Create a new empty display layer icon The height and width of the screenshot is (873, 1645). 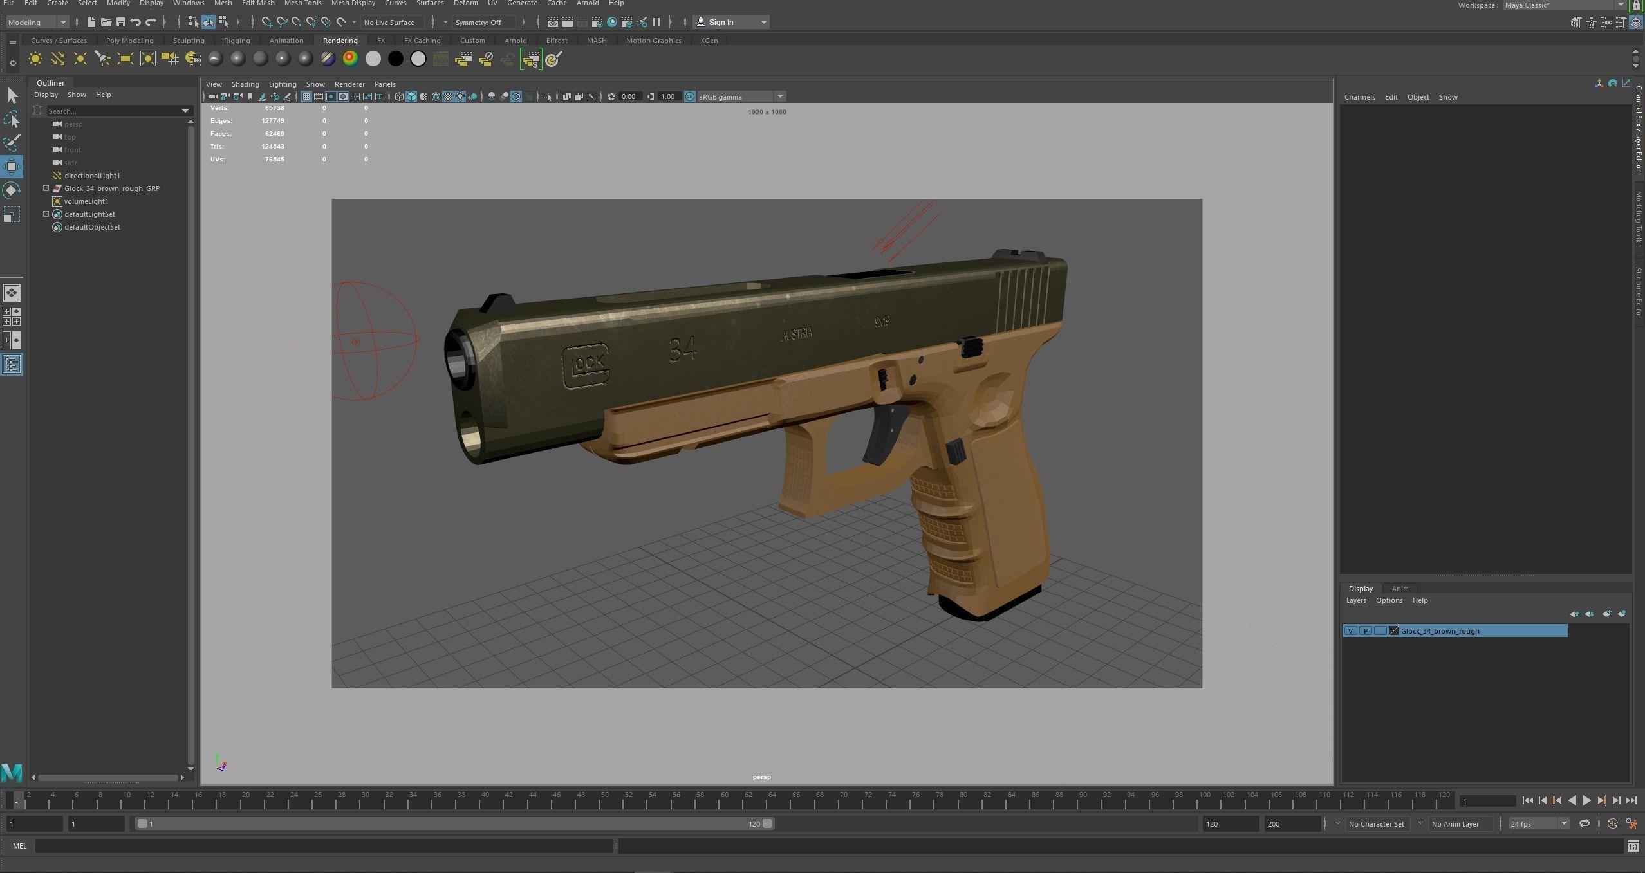point(1606,614)
